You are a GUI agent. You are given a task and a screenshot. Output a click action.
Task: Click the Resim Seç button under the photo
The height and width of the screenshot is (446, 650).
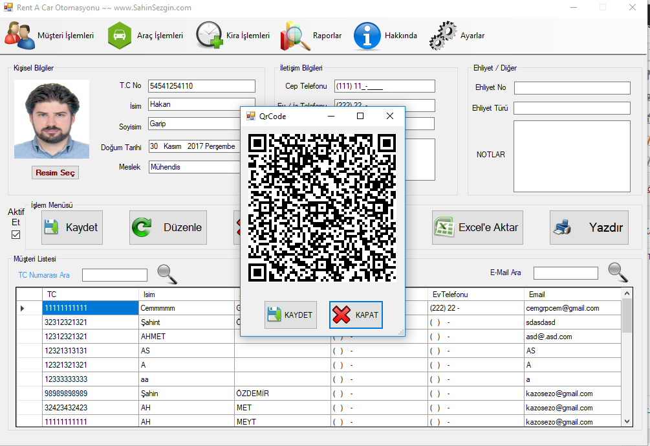[55, 173]
